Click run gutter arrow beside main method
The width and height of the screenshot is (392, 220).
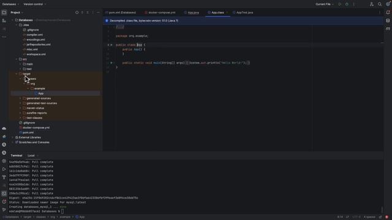[x=111, y=63]
